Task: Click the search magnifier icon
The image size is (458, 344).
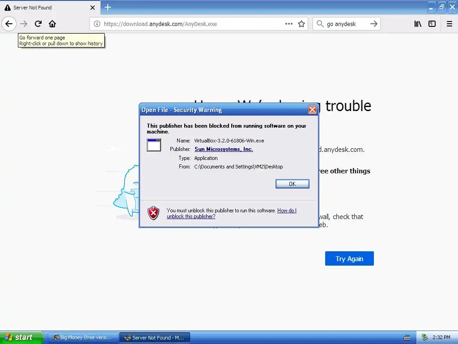Action: pyautogui.click(x=320, y=24)
